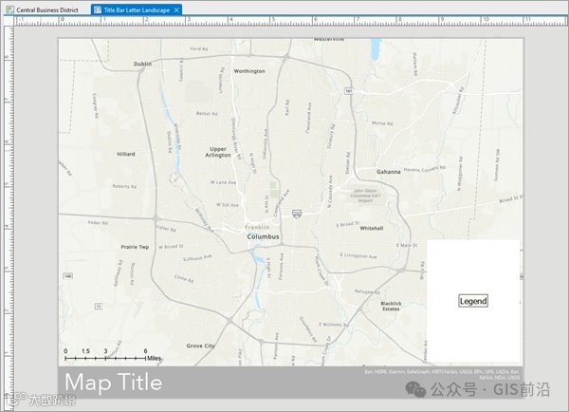569x412 pixels.
Task: Click the Sullivant Ave road label
Action: 197,257
